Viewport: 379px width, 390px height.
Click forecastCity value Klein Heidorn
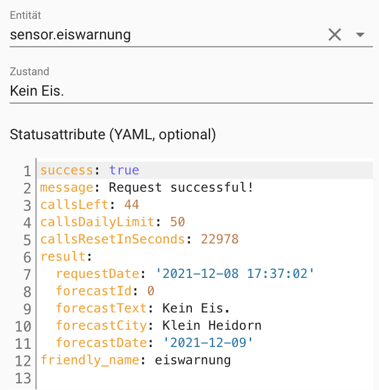pos(212,326)
